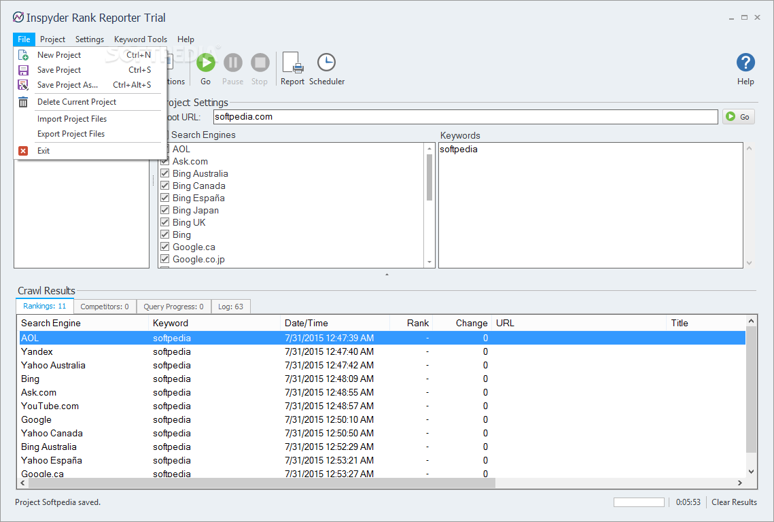774x522 pixels.
Task: Click search engines list scrollbar thumb
Action: click(x=429, y=177)
